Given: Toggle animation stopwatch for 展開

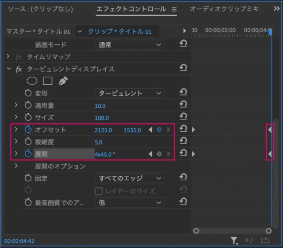Looking at the screenshot, I should 28,154.
